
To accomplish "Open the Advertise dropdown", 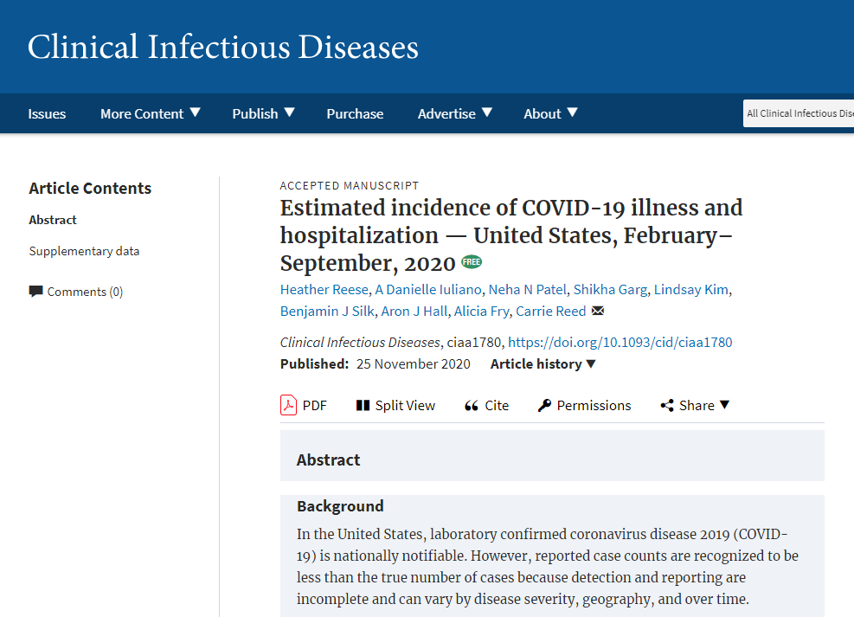I will [x=455, y=113].
